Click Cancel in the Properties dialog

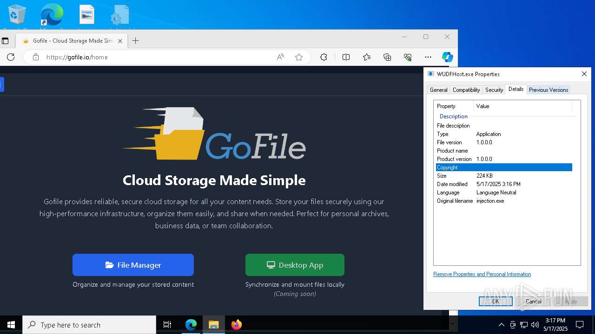tap(534, 301)
